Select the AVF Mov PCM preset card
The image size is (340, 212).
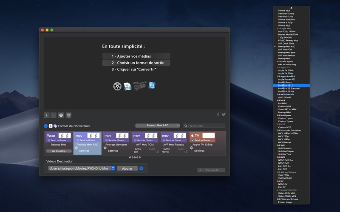point(145,143)
